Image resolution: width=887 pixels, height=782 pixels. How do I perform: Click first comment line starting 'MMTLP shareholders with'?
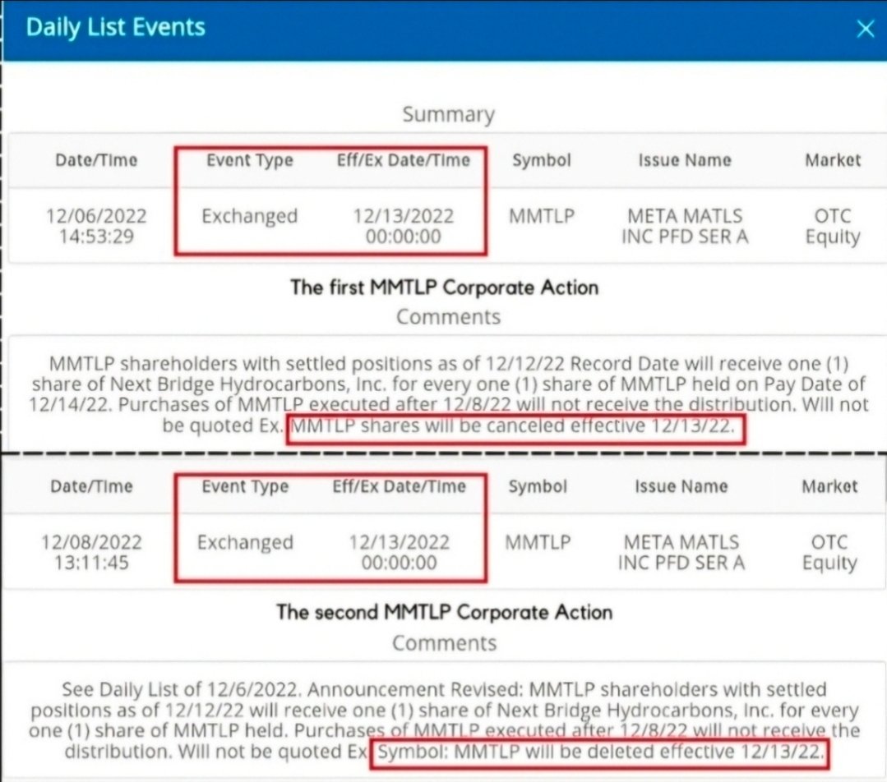[x=449, y=364]
